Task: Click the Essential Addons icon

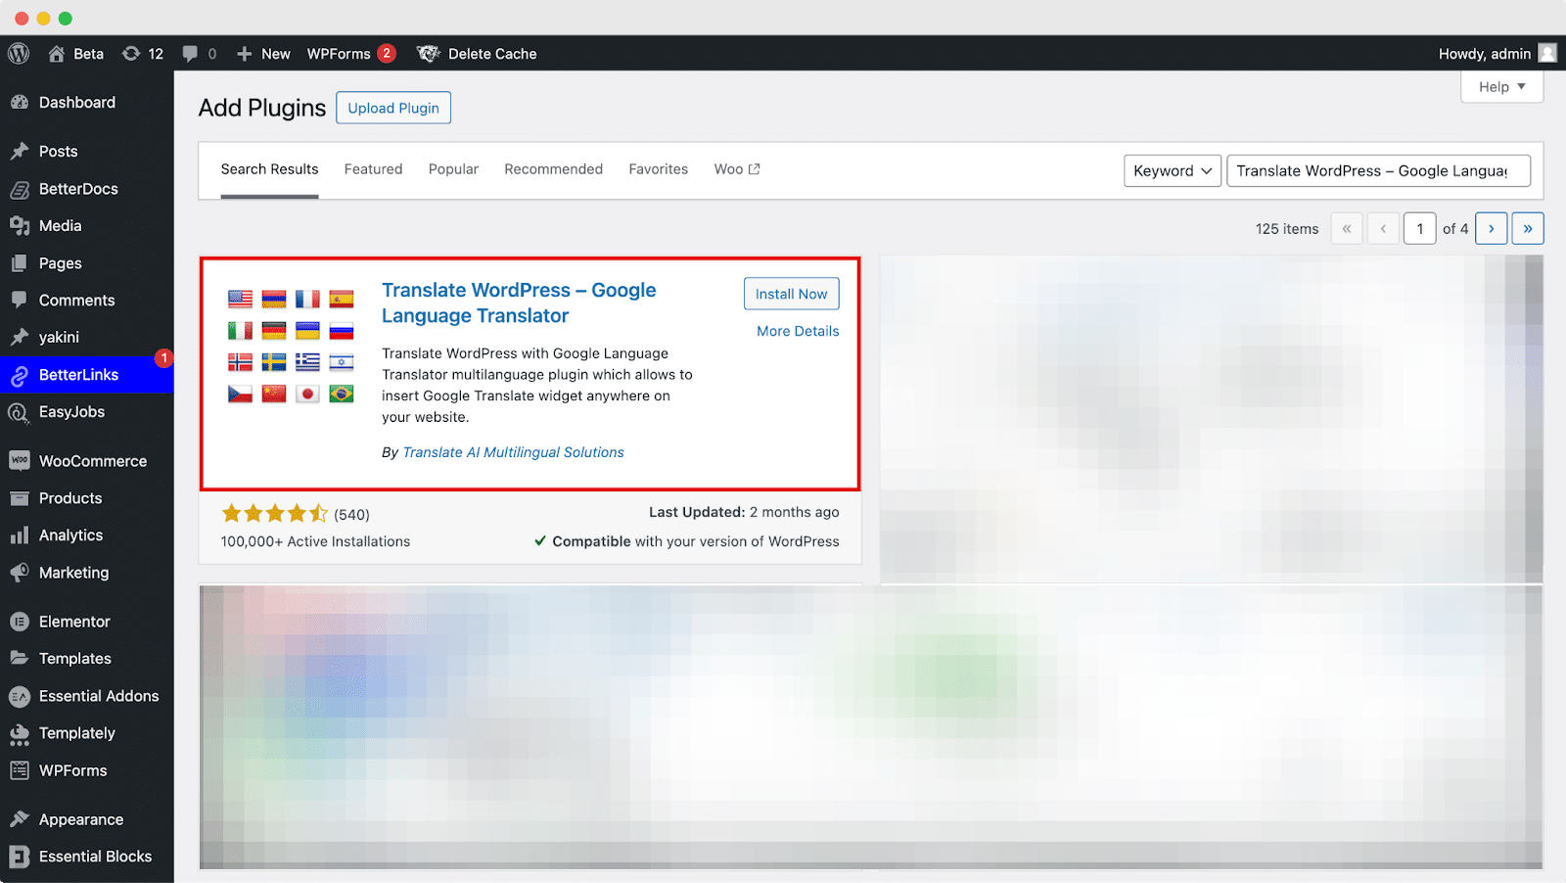Action: (20, 696)
